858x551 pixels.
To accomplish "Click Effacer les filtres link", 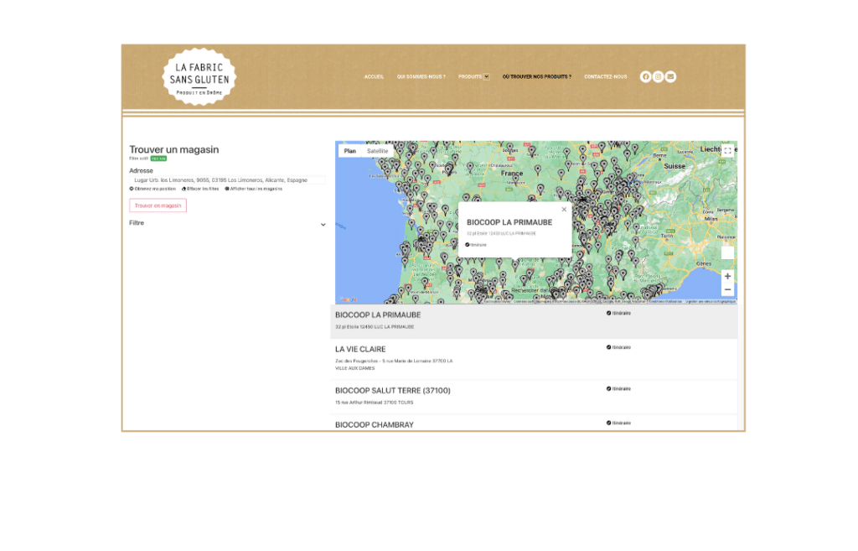I will 200,189.
